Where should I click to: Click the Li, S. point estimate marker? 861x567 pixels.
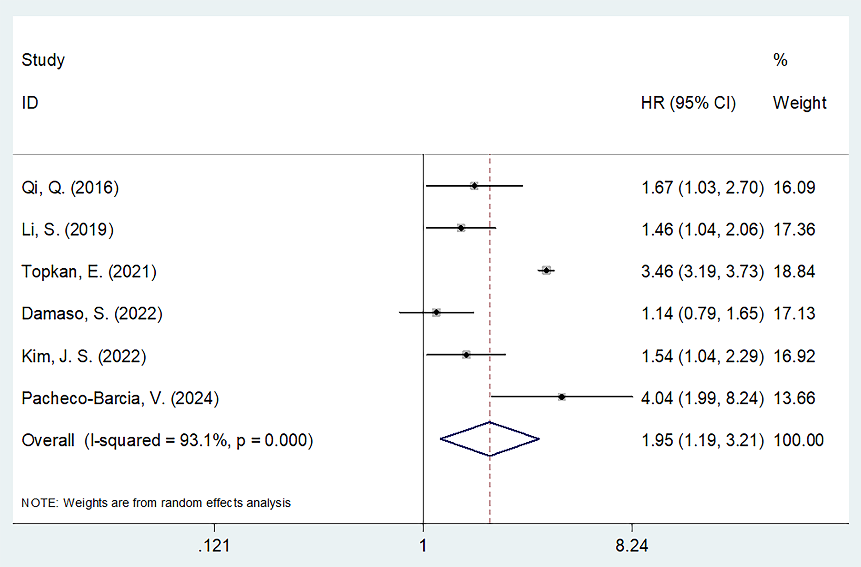point(461,228)
